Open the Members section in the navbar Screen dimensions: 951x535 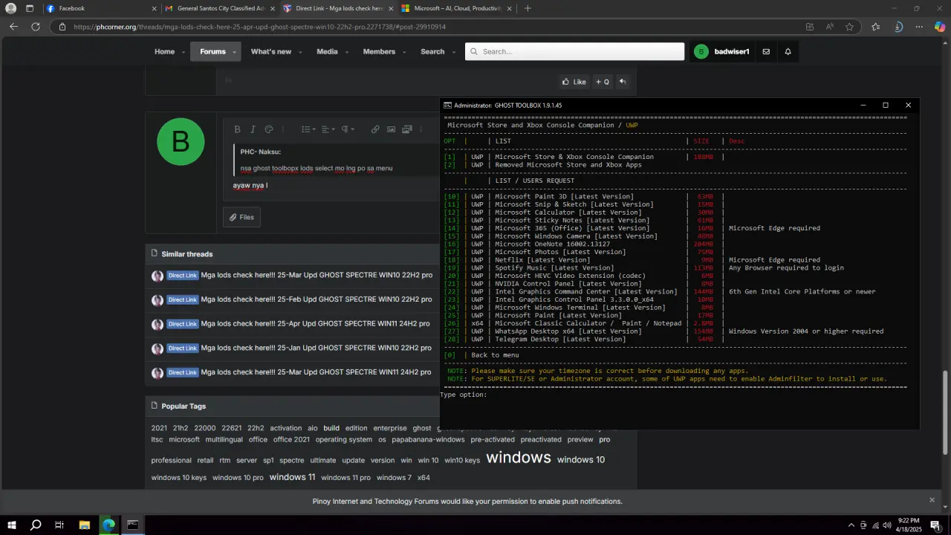click(x=379, y=51)
